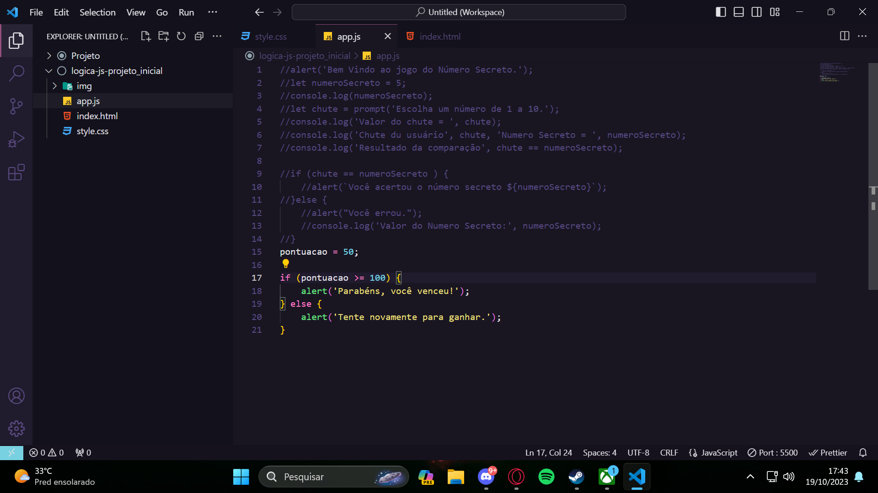Open the Manage gear menu
Image resolution: width=878 pixels, height=493 pixels.
pos(16,429)
